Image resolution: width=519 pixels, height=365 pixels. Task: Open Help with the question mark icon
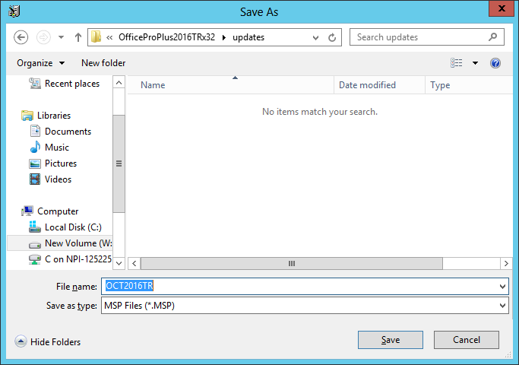tap(495, 63)
